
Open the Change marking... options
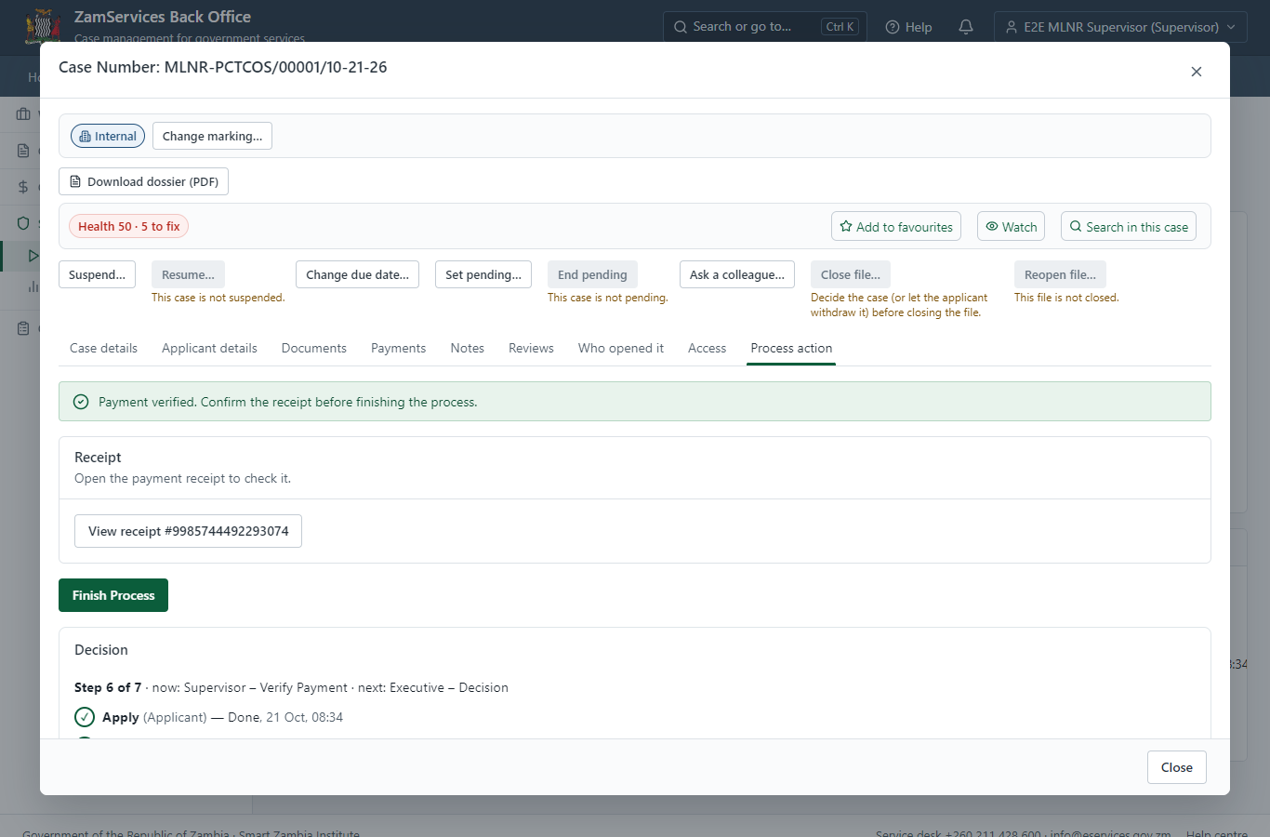click(212, 136)
